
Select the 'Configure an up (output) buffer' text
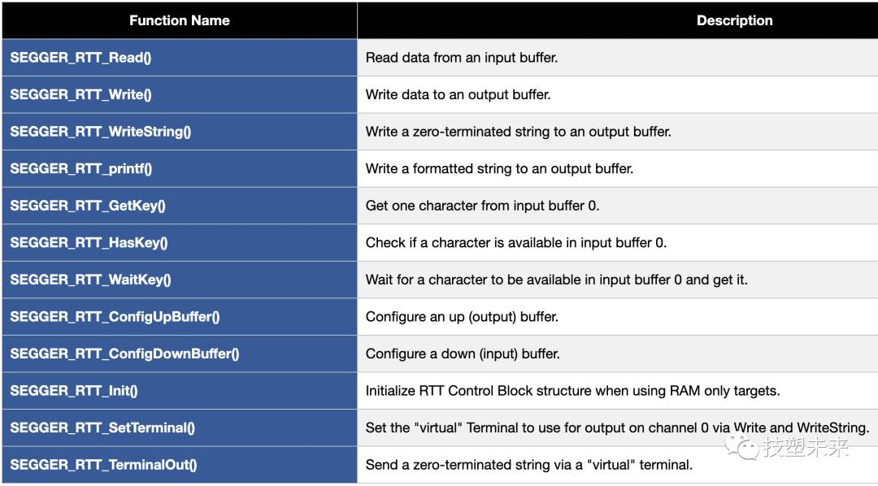tap(462, 317)
